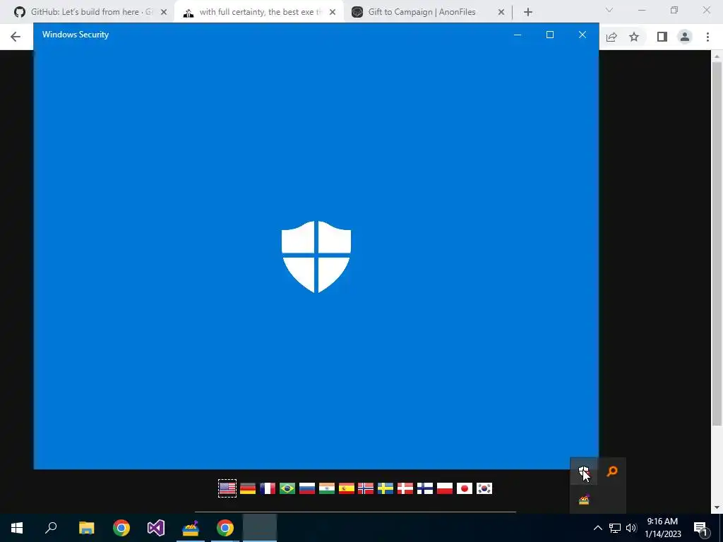The height and width of the screenshot is (542, 723).
Task: Select the Japanese flag
Action: 465,488
